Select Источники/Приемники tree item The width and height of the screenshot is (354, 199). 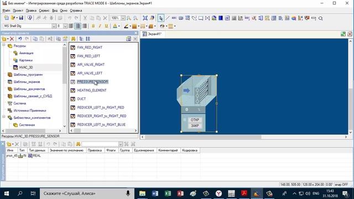30,111
